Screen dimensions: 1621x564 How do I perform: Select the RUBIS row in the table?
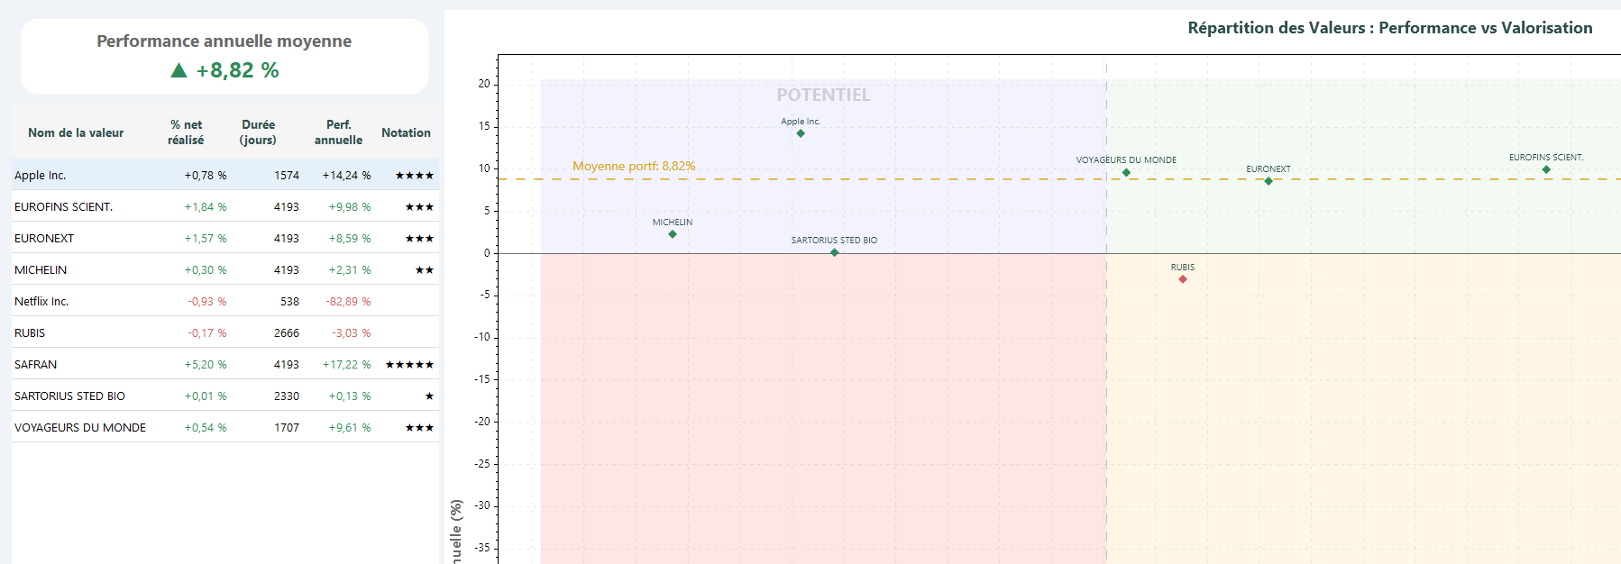point(225,332)
